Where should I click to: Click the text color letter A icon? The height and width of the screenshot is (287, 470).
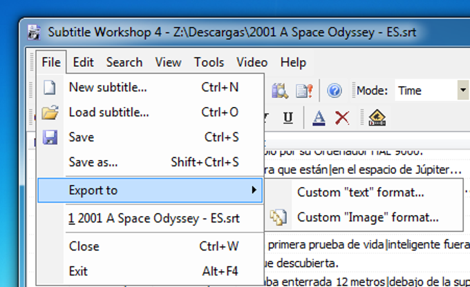(319, 117)
